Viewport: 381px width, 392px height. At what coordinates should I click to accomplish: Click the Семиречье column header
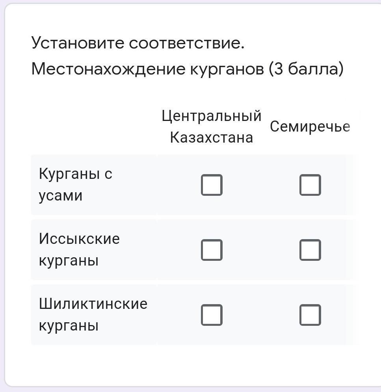click(x=310, y=126)
